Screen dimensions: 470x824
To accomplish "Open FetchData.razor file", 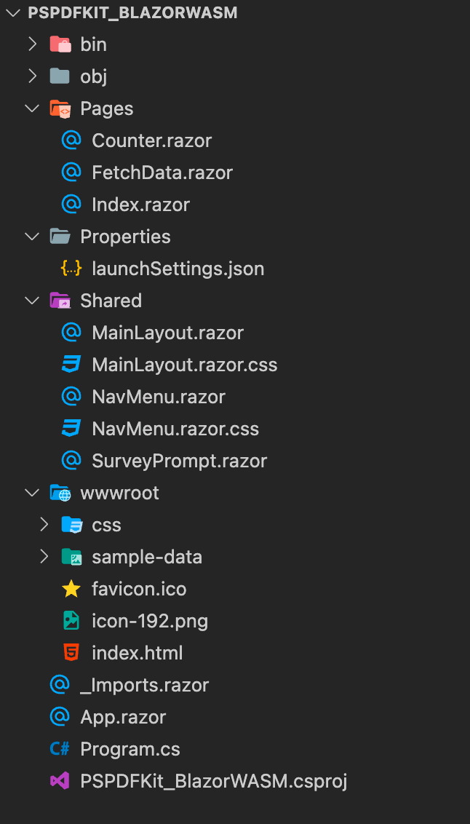I will pos(162,173).
